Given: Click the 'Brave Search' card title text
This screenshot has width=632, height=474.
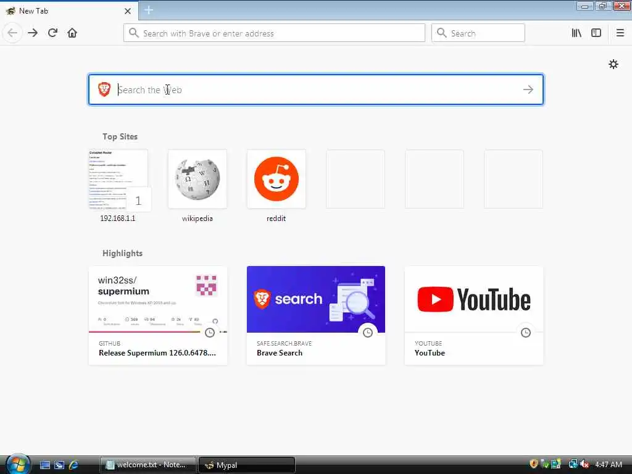Looking at the screenshot, I should 280,353.
